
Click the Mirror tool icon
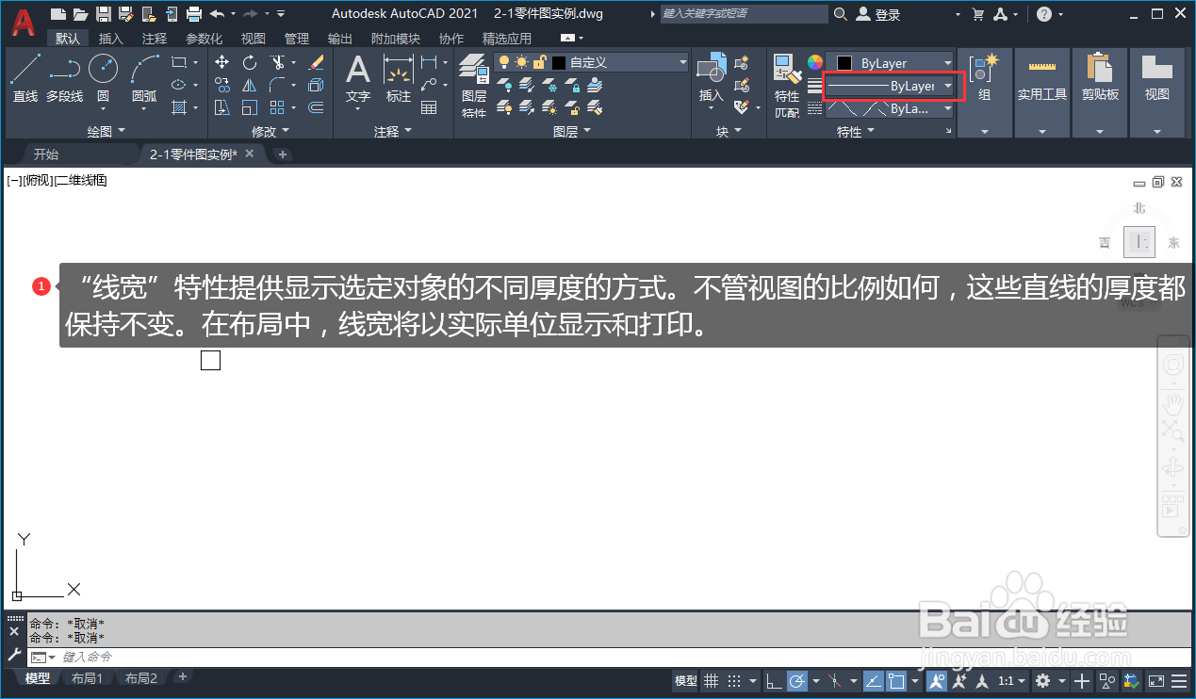(250, 85)
